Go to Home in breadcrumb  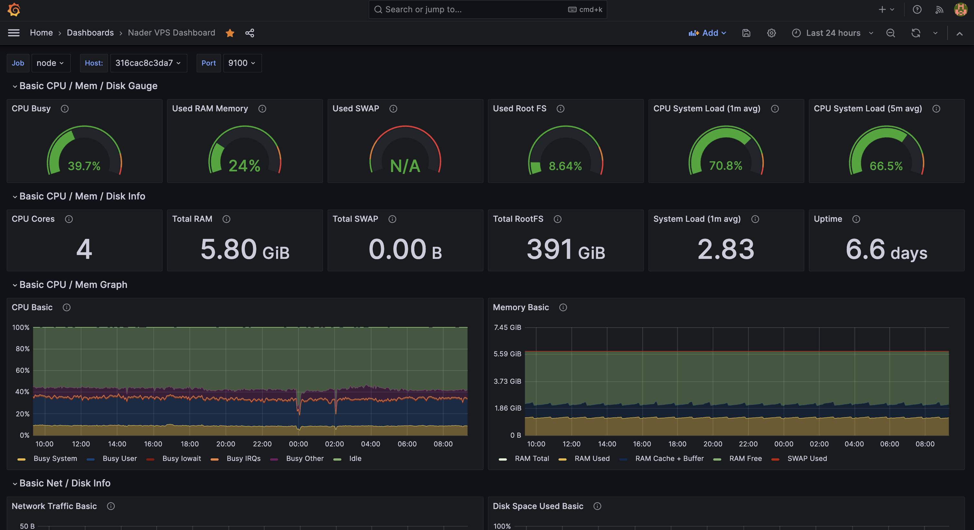click(41, 33)
